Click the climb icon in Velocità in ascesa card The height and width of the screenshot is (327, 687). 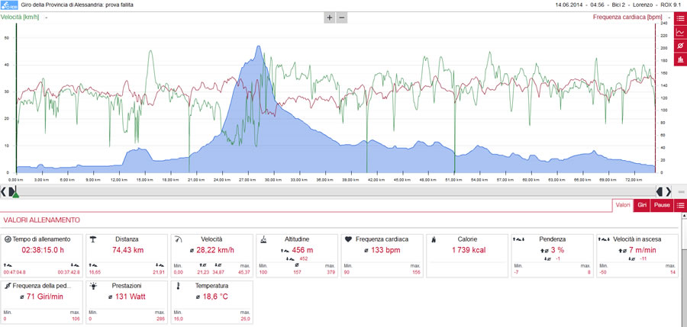[605, 239]
